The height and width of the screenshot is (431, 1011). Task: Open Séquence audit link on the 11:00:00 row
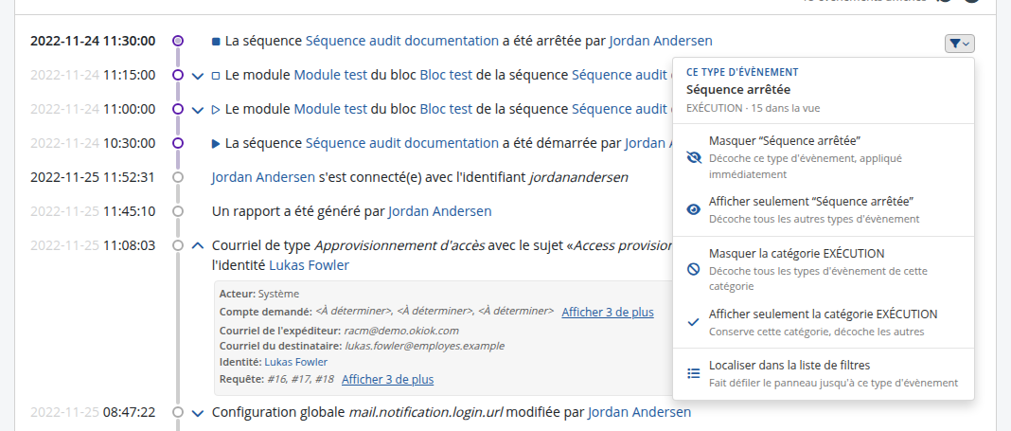(x=620, y=109)
